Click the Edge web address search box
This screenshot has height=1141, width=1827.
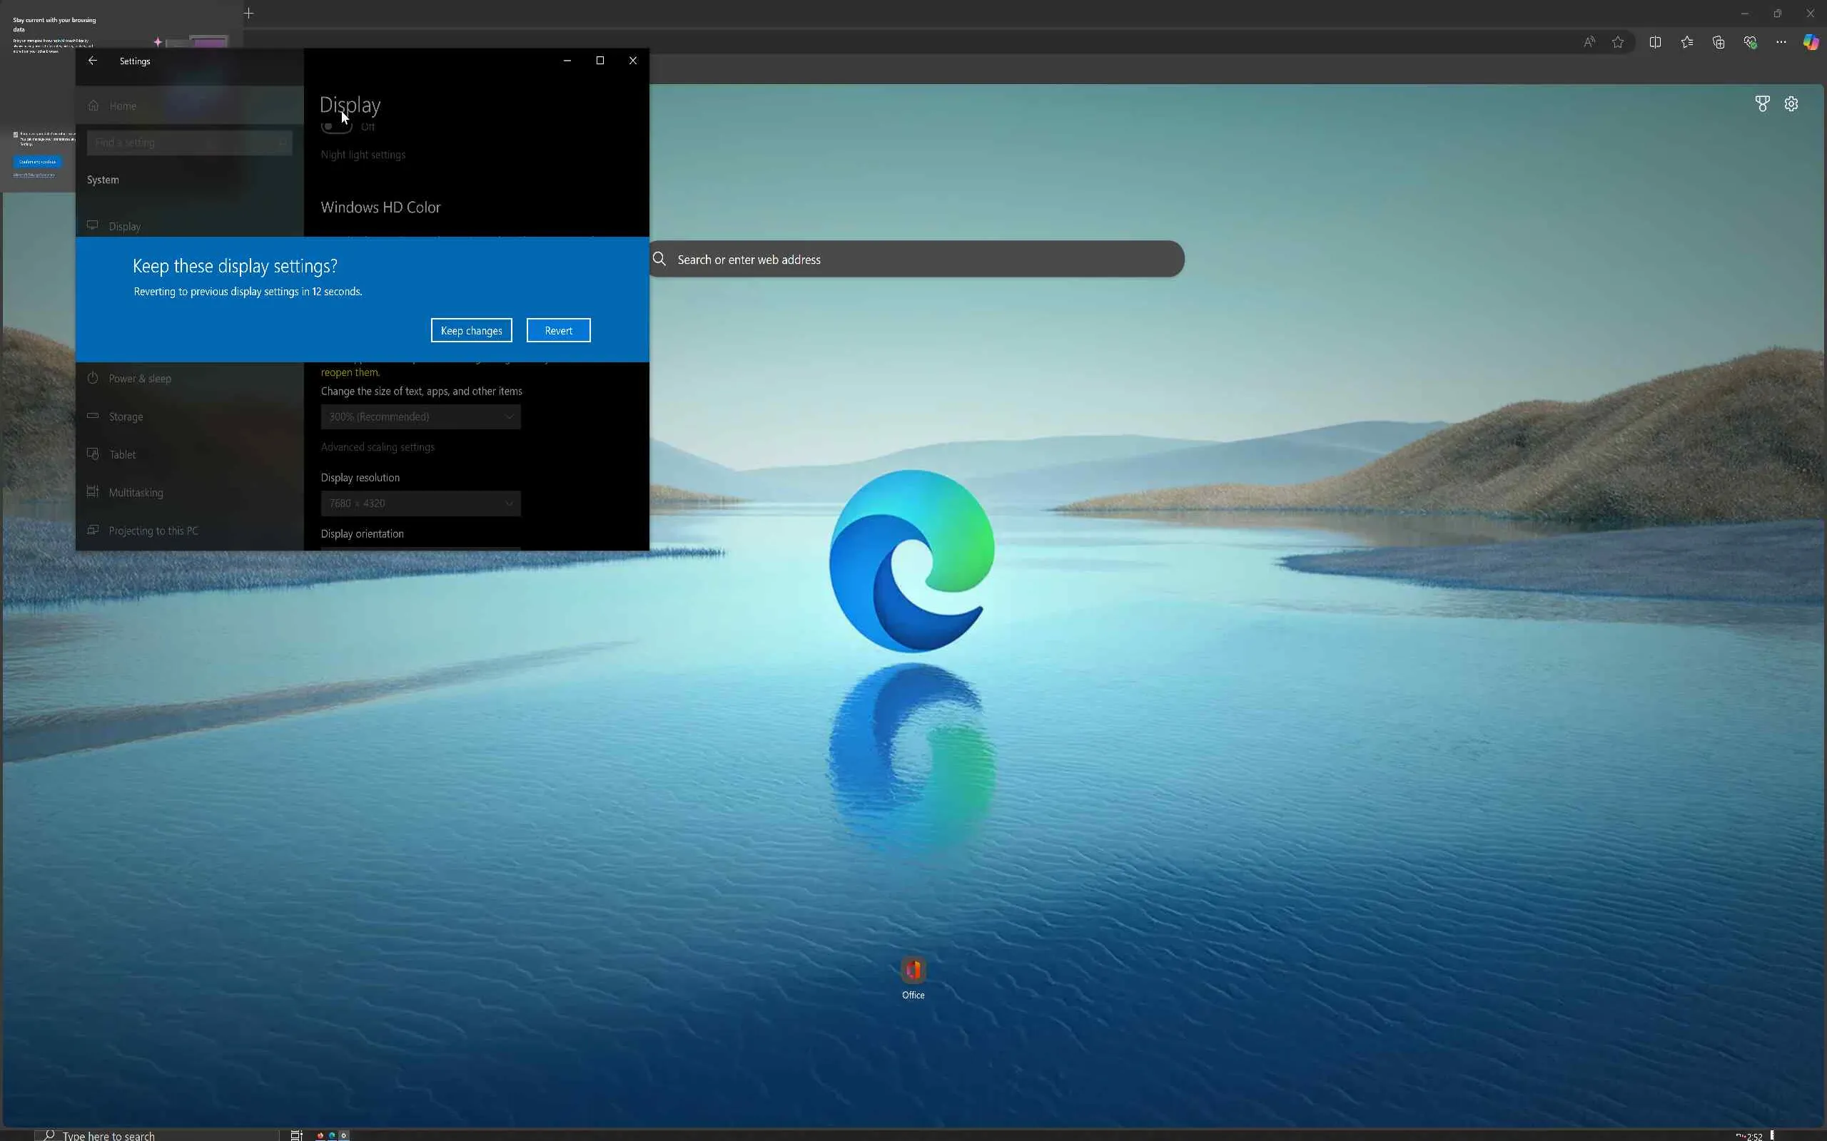pyautogui.click(x=917, y=260)
